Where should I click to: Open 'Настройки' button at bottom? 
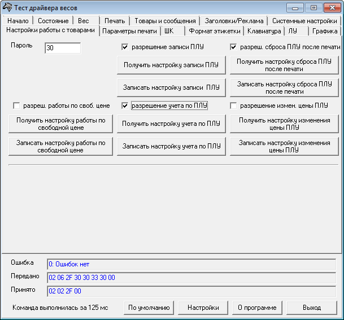(203, 308)
